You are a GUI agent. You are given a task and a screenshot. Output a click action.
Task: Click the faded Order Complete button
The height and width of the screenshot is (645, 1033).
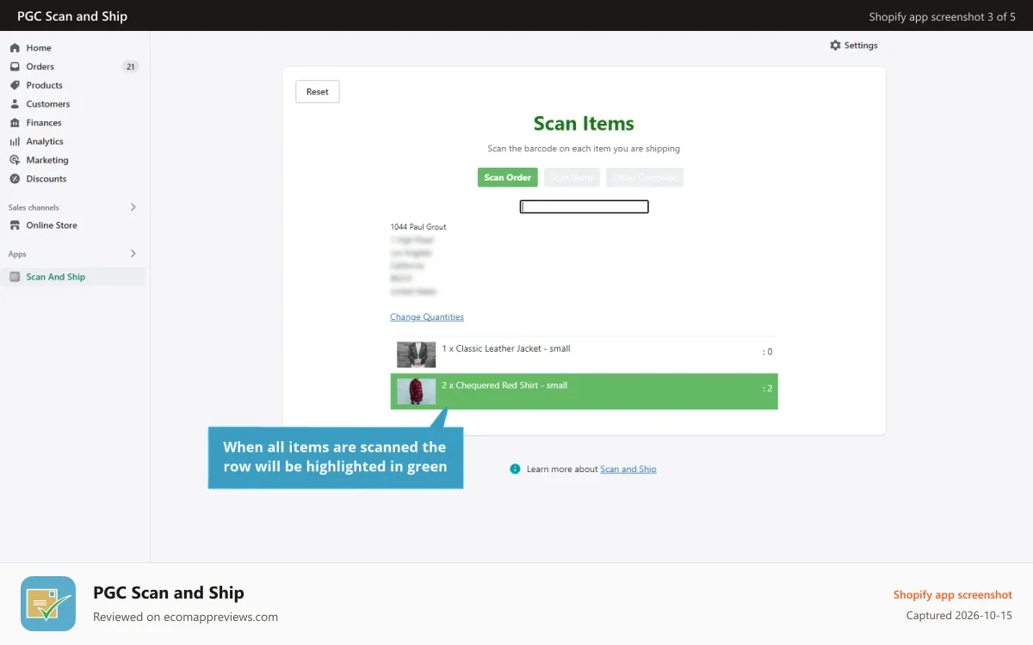pos(645,177)
